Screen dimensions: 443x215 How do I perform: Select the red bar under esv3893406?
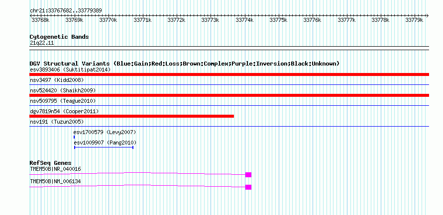(x=229, y=74)
